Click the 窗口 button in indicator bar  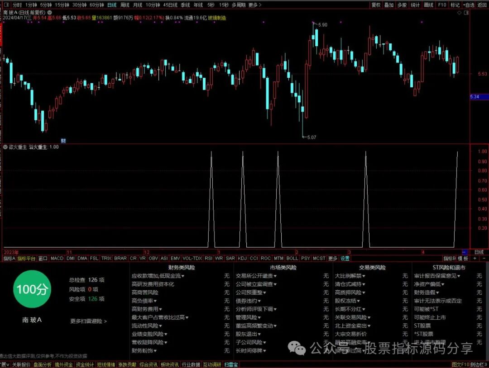pyautogui.click(x=43, y=259)
